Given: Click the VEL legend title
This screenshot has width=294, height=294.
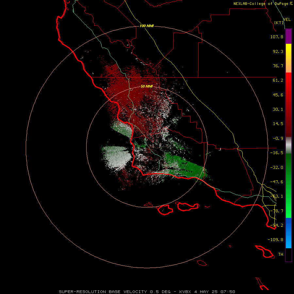Looking at the screenshot, I should pyautogui.click(x=287, y=19).
